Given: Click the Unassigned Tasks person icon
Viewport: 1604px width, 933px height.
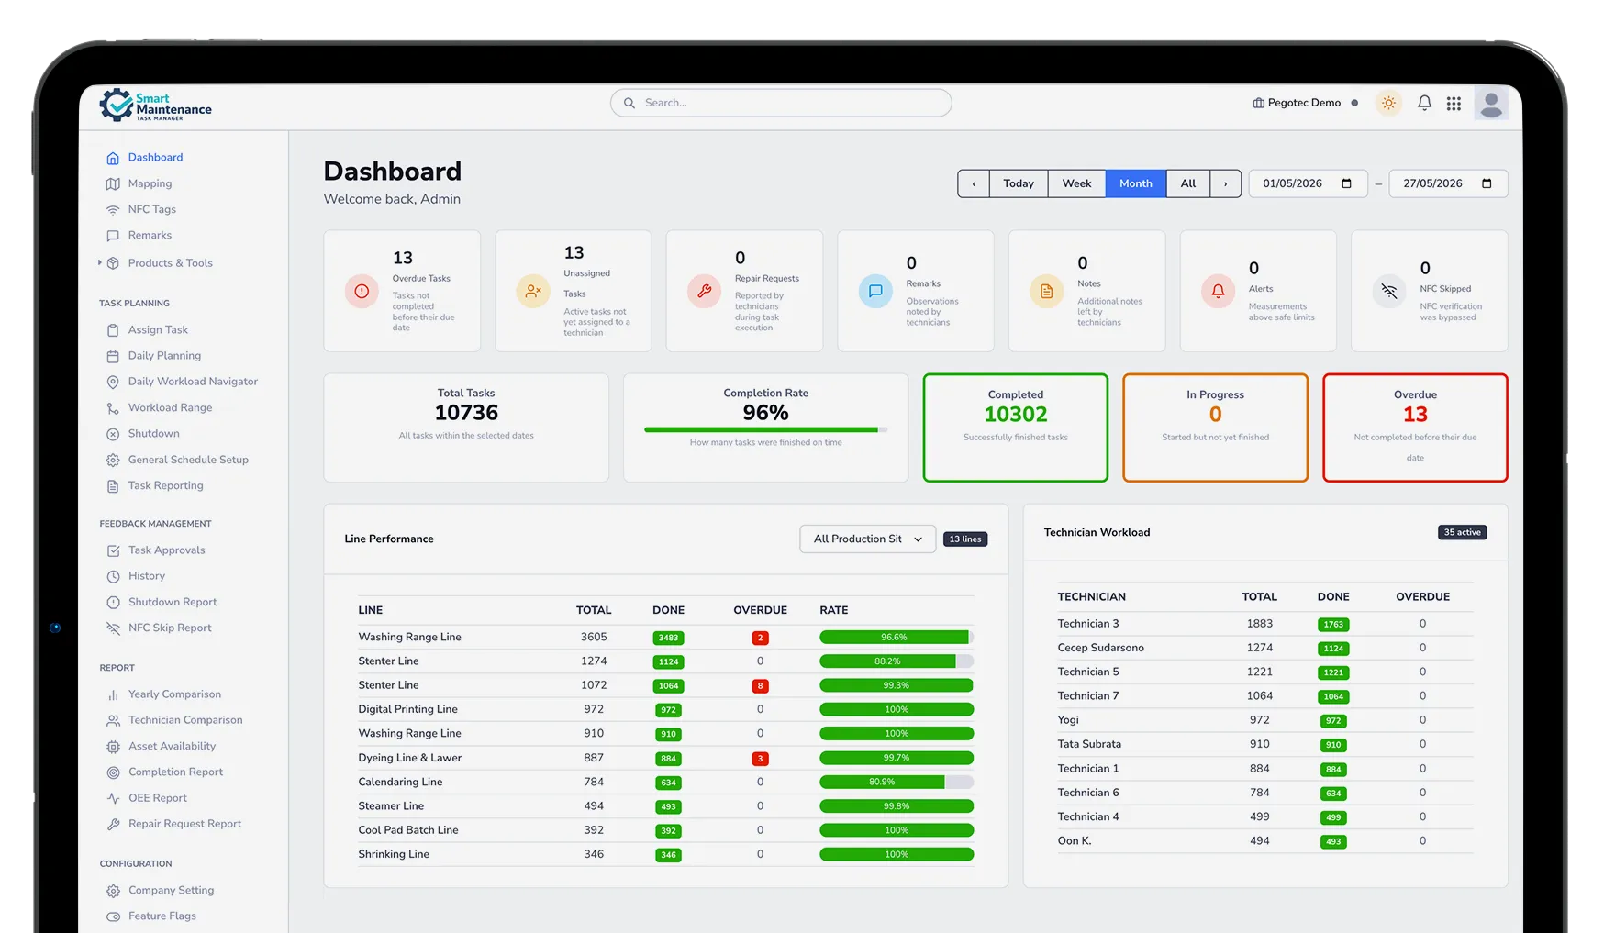Looking at the screenshot, I should pos(533,291).
